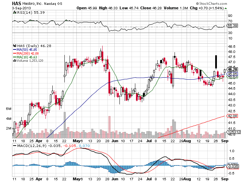Click the 'MA(50) 45.85' legend text

point(27,50)
